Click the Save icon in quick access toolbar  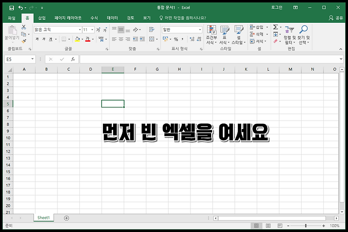12,8
